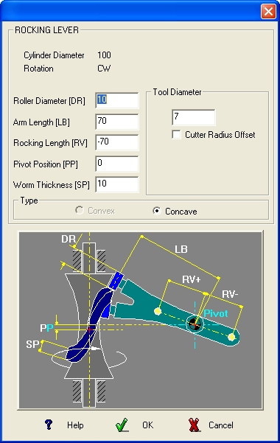Click the Rocking Length [RV] input field

117,142
